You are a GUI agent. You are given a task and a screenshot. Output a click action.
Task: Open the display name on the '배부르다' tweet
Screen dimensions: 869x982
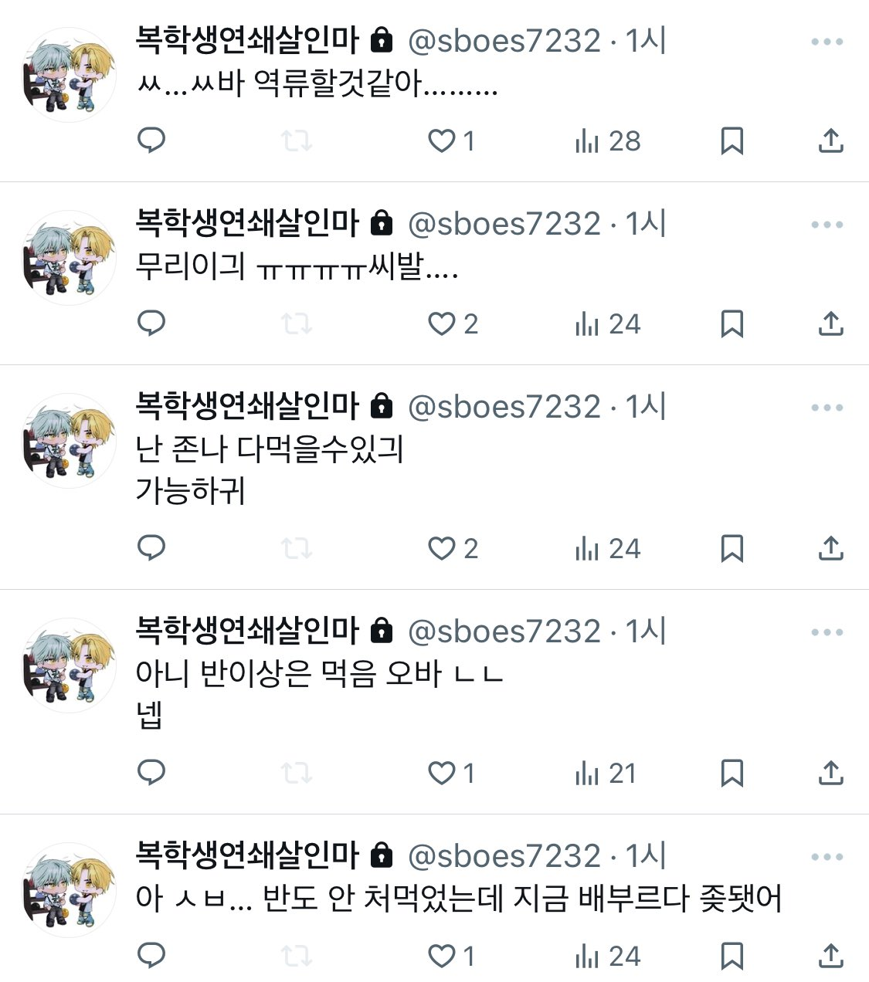click(247, 855)
